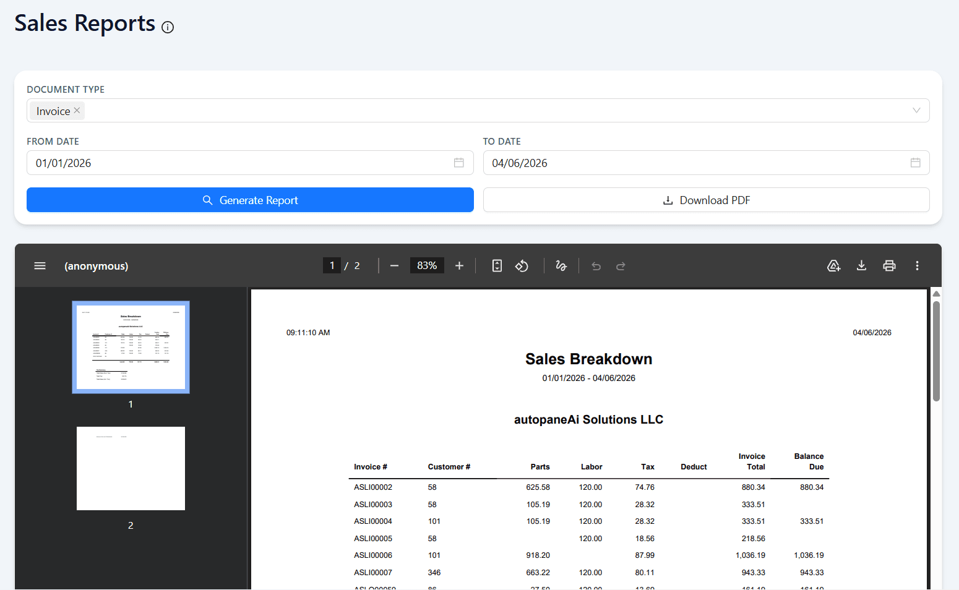Click the Parts column header

(x=540, y=467)
